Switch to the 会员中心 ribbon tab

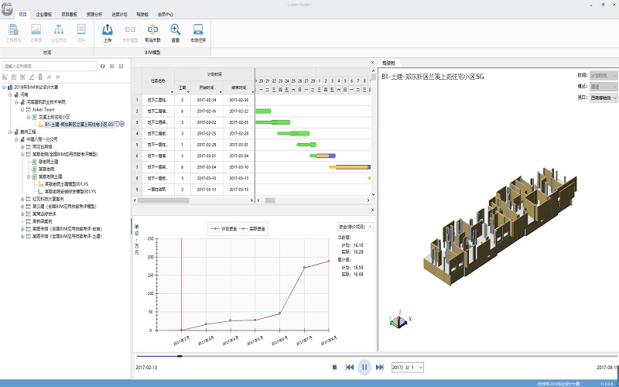166,14
